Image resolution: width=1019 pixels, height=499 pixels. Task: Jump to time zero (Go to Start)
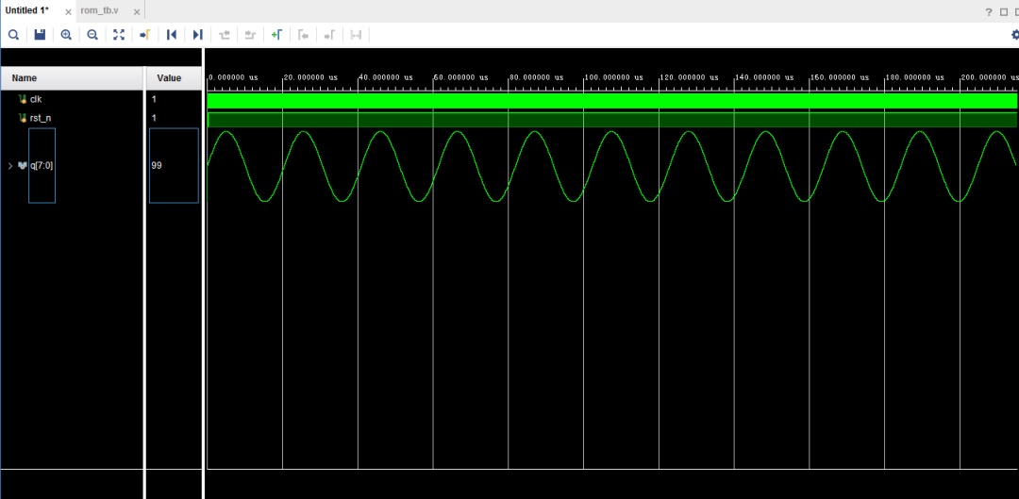coord(172,35)
